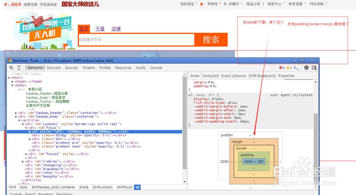The image size is (356, 195).
Task: Click the 免费注册 link
Action: [x=30, y=5]
